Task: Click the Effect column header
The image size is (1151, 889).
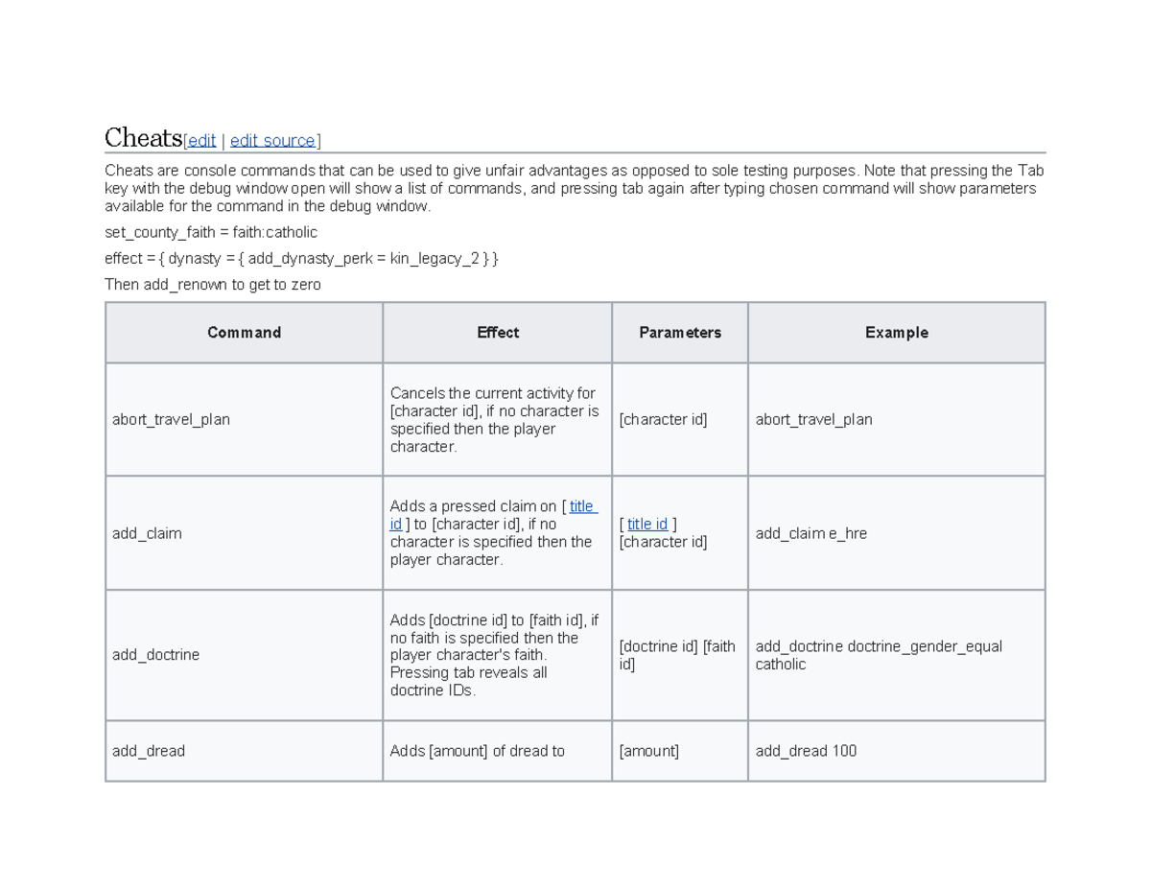Action: 497,333
